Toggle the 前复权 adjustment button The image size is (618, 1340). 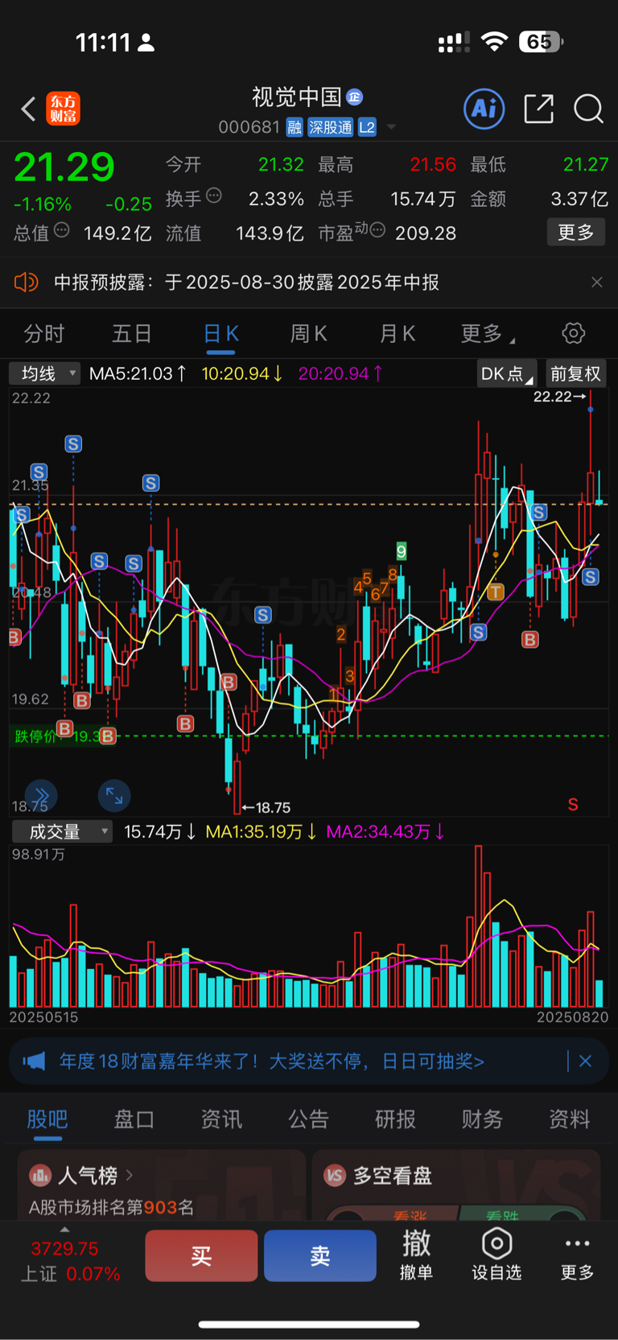[575, 373]
